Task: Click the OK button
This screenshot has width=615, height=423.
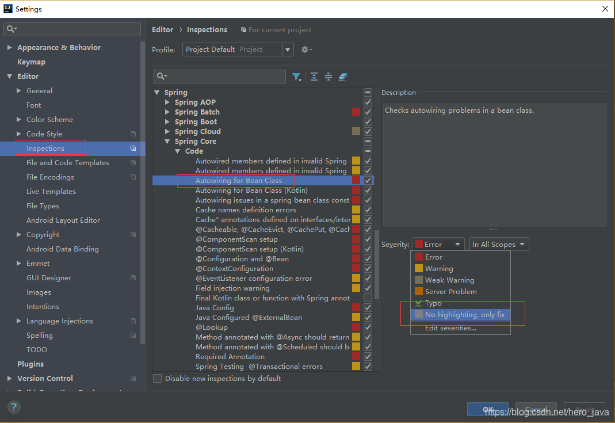Action: pyautogui.click(x=487, y=409)
